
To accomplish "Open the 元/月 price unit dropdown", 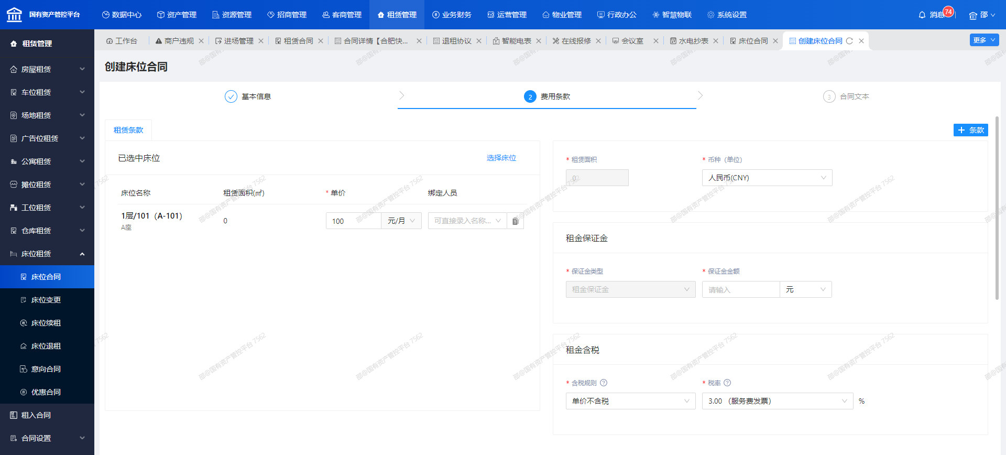I will pos(401,221).
